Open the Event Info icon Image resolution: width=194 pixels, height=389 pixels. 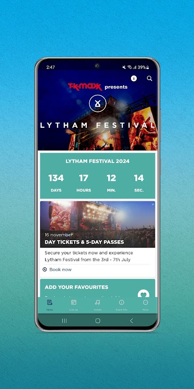(x=122, y=302)
